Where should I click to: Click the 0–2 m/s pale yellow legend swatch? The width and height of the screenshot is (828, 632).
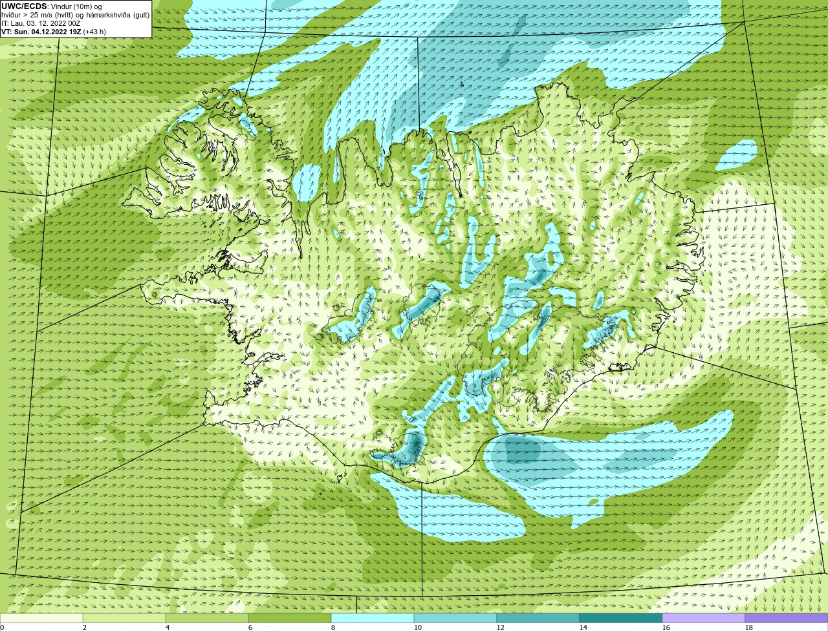click(x=41, y=618)
